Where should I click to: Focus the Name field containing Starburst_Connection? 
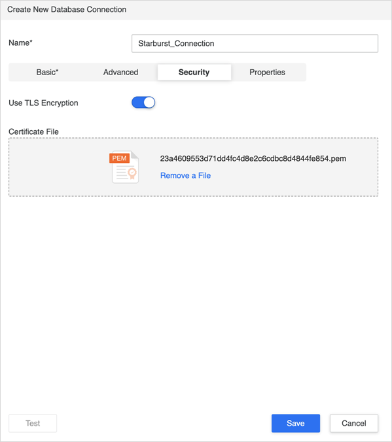pyautogui.click(x=255, y=43)
